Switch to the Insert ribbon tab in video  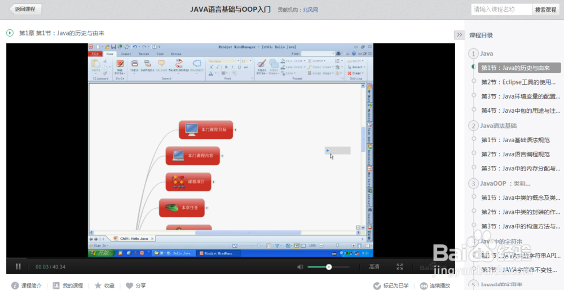[x=126, y=54]
